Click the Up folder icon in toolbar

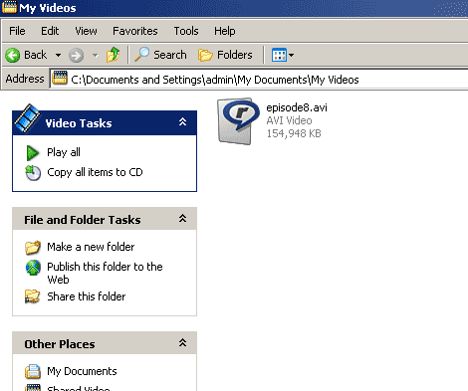tap(113, 55)
